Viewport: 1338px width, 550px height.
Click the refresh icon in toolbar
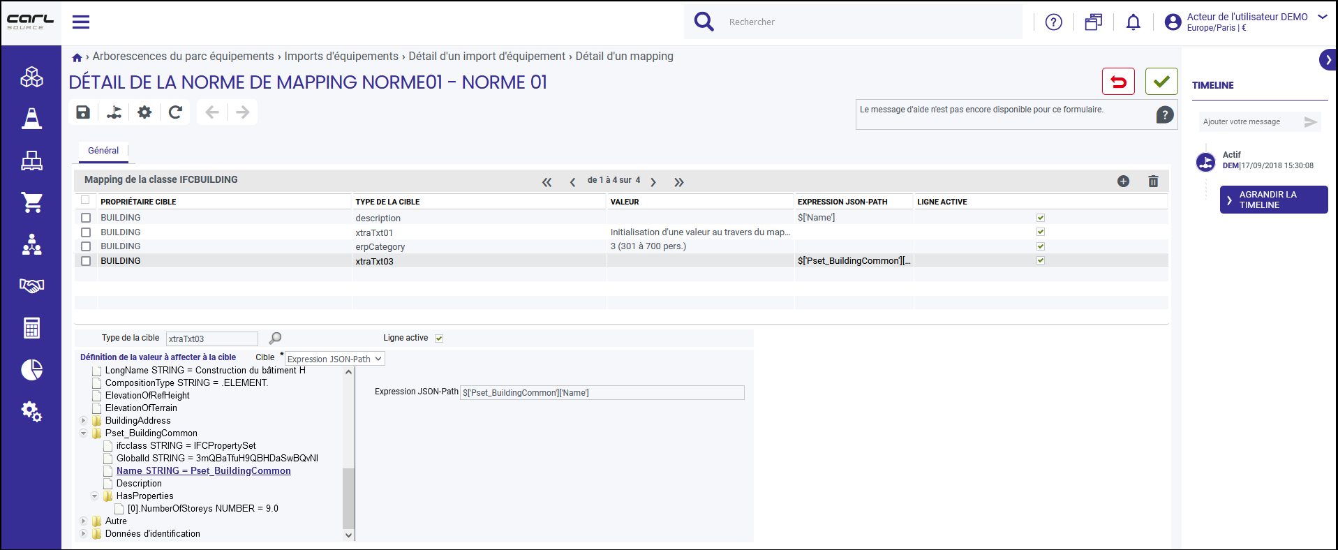click(x=175, y=112)
